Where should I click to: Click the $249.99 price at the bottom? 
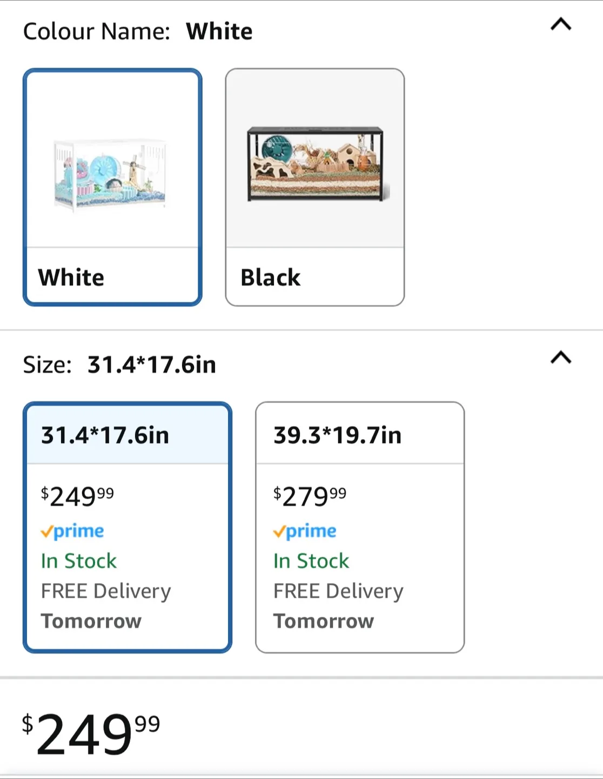(x=89, y=737)
